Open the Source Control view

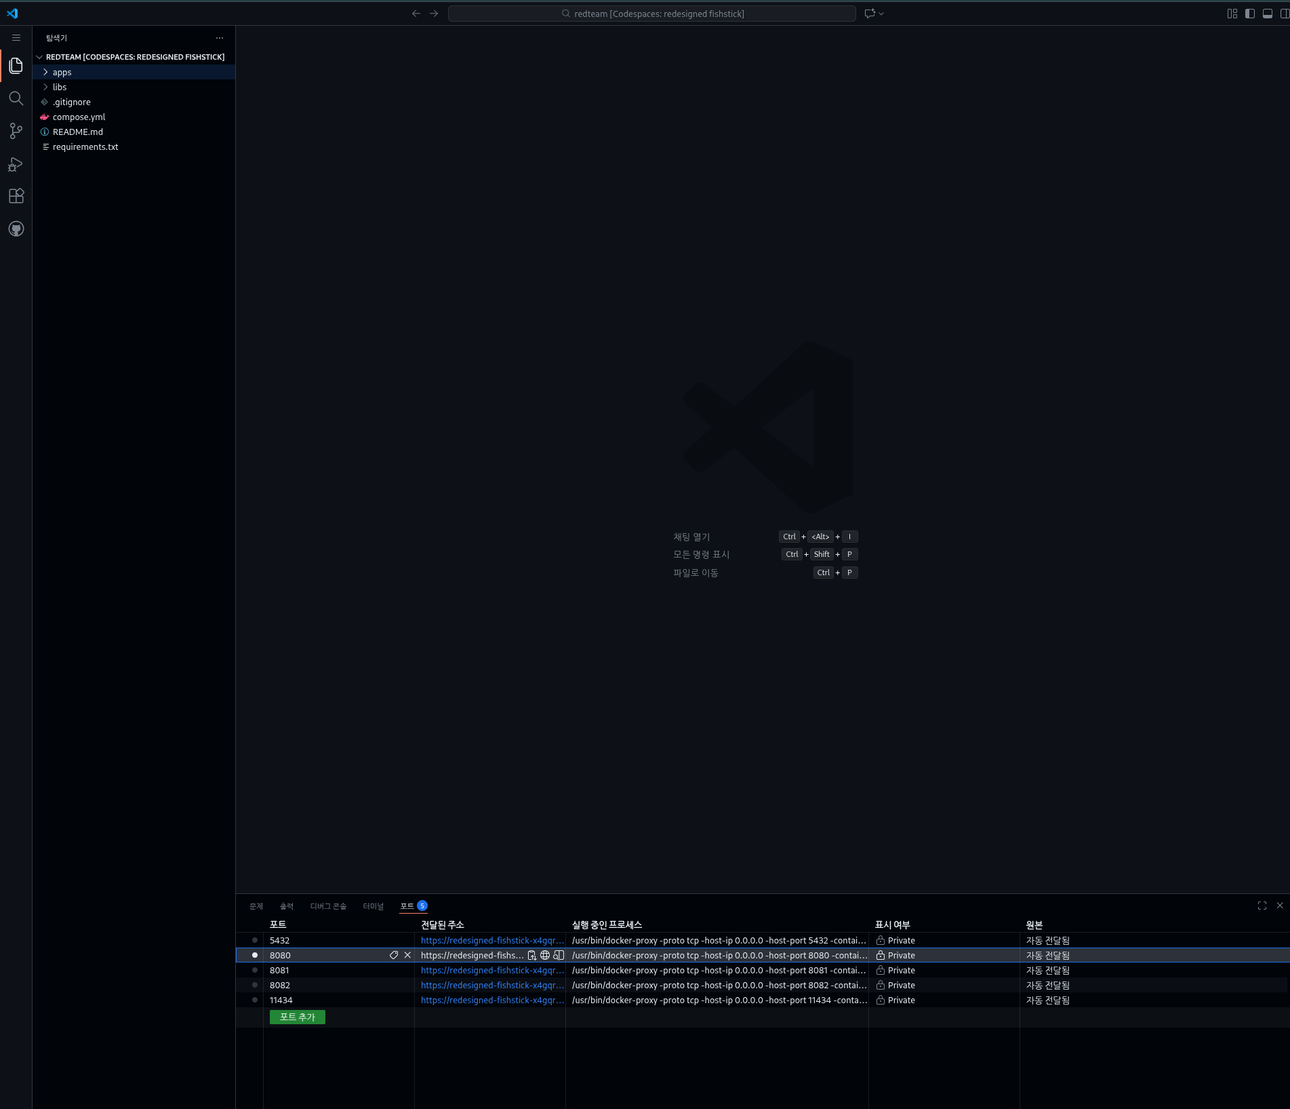point(16,131)
